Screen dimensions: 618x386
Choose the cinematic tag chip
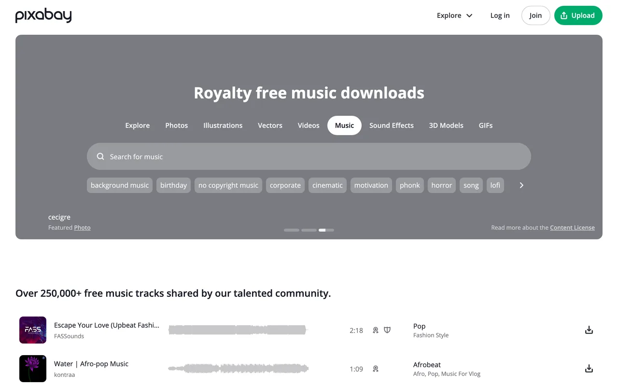[x=327, y=185]
